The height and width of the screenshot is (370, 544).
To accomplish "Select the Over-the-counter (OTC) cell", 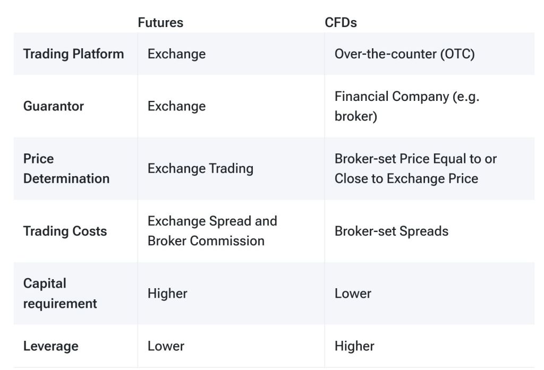I will point(404,54).
